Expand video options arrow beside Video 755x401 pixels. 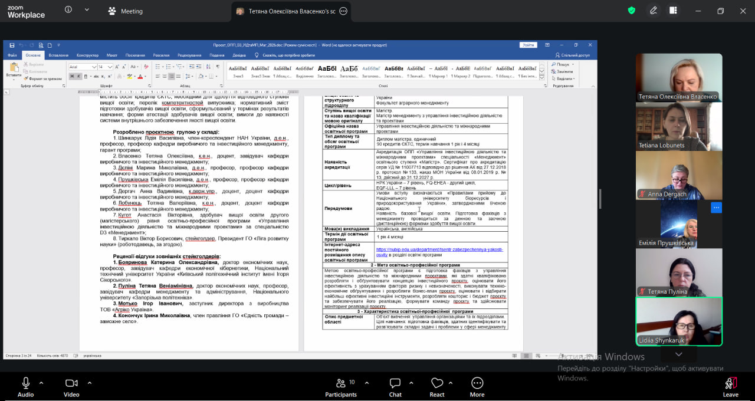click(90, 383)
